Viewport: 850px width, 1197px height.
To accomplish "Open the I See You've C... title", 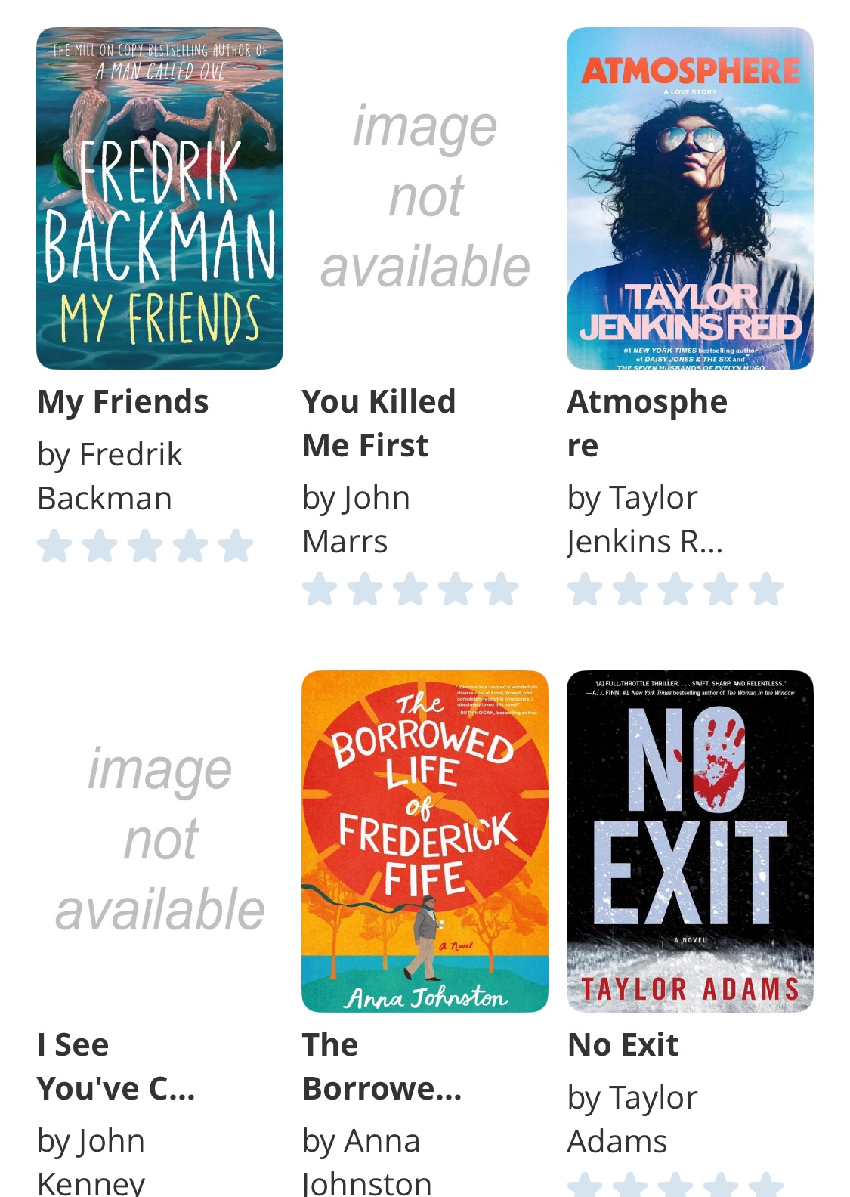I will pos(116,1066).
